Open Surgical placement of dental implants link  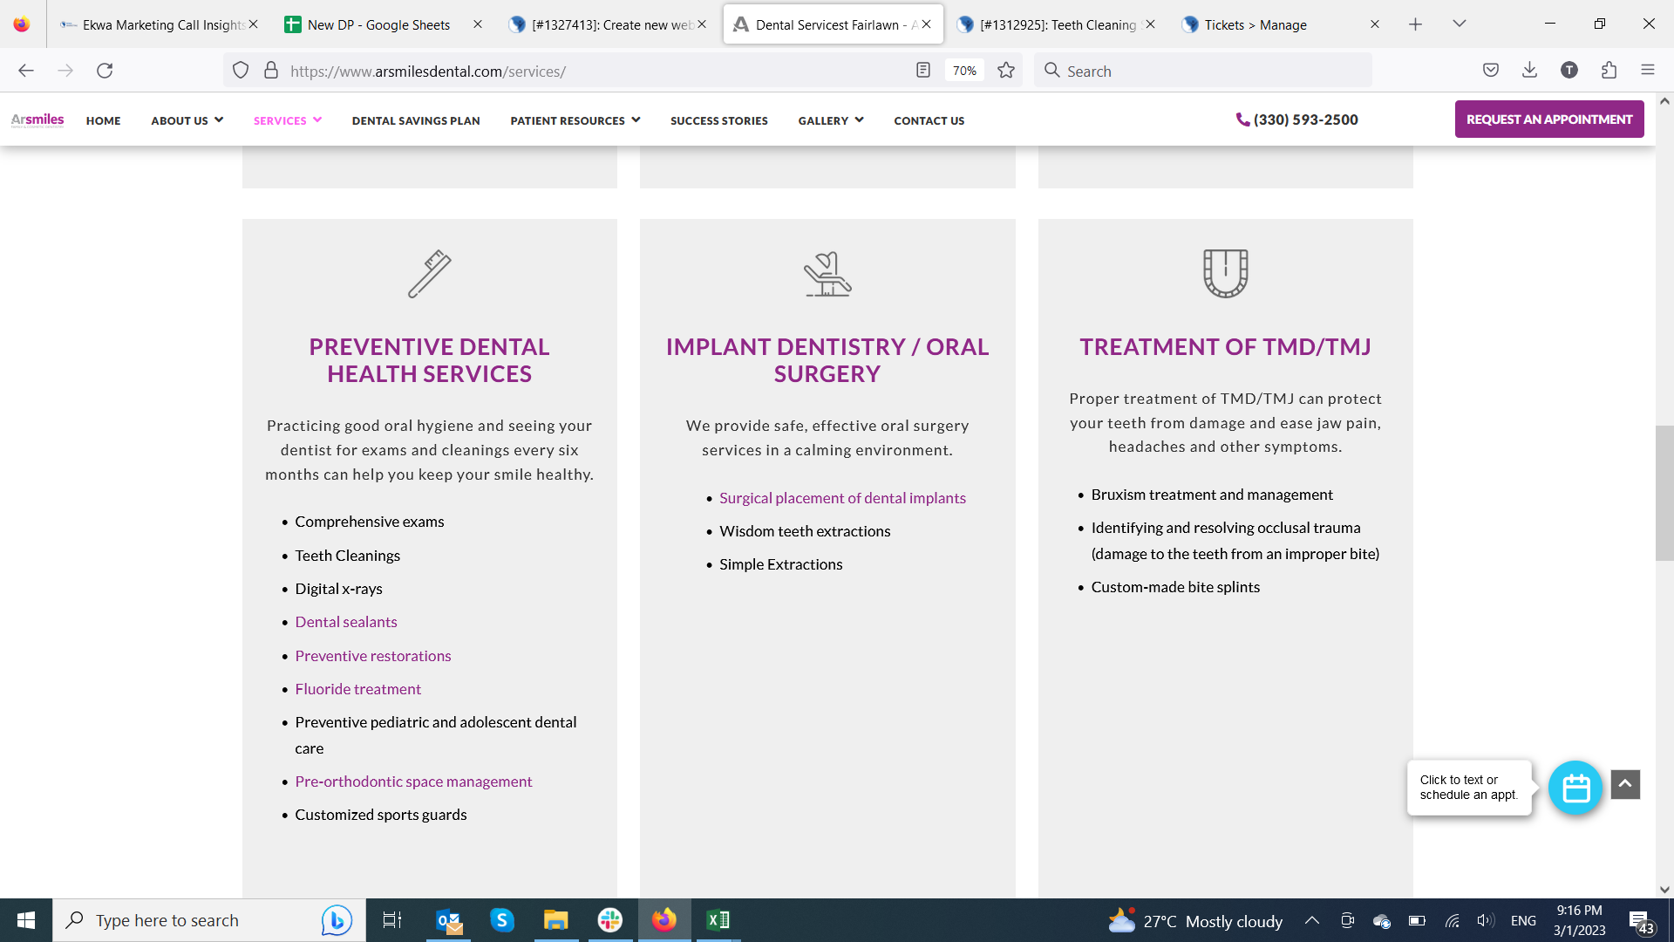coord(842,498)
